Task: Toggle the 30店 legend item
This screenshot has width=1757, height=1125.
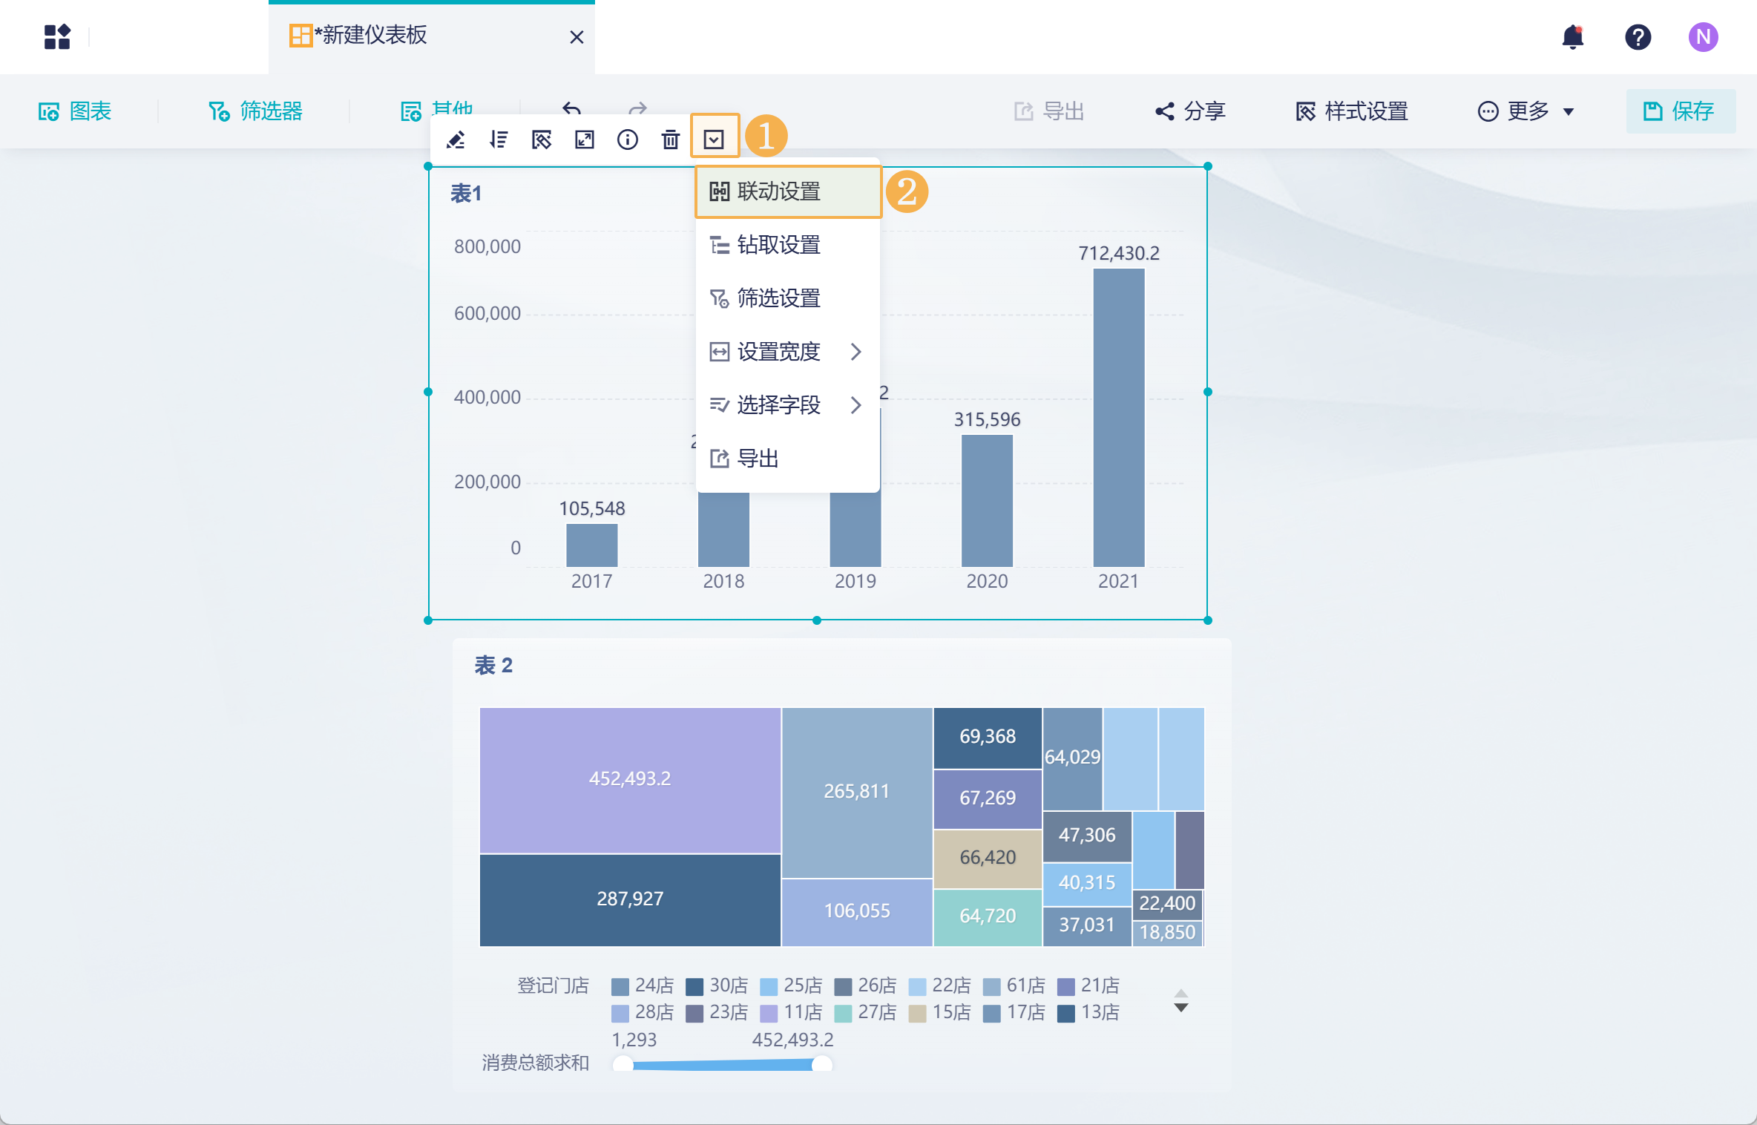Action: click(x=717, y=985)
